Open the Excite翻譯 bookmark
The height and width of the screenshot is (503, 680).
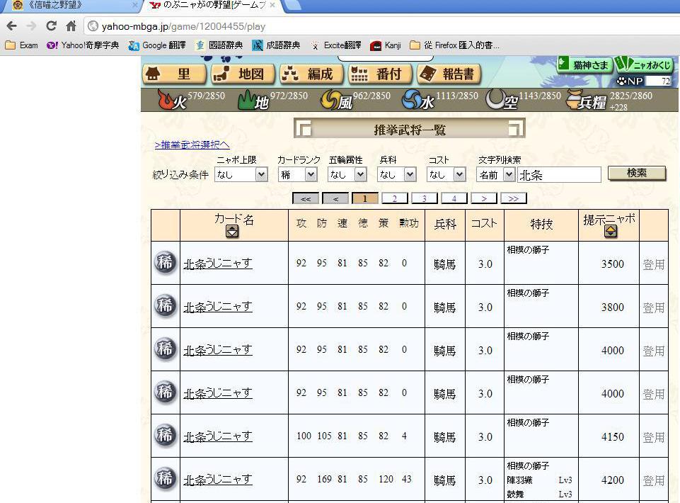pos(335,45)
